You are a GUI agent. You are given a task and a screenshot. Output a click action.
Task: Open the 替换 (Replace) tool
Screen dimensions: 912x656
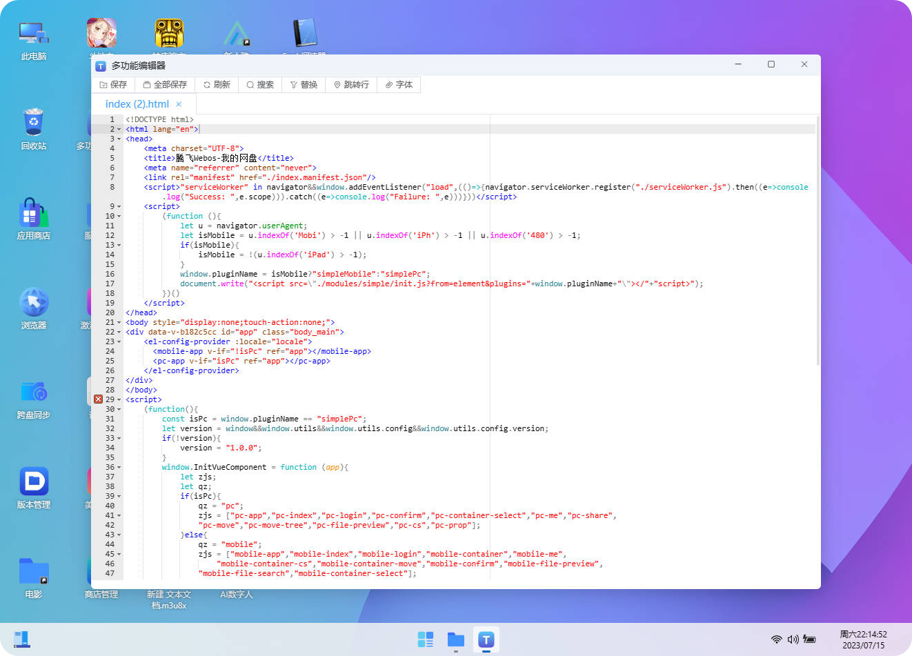tap(304, 85)
